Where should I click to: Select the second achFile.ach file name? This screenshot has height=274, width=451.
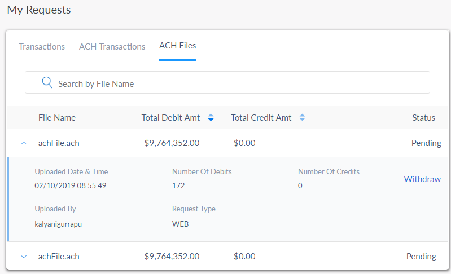pos(59,257)
